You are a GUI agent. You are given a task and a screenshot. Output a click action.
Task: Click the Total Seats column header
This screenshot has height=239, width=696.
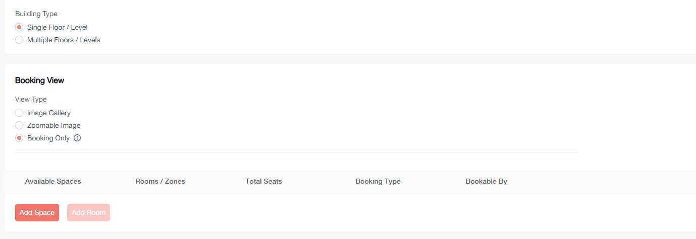[263, 181]
